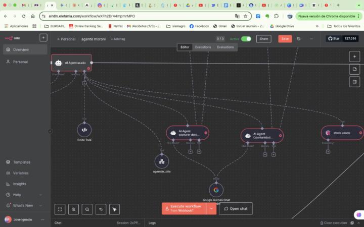Open the workflow three-dot options menu
Screen dimensions: 364x227
tap(311, 39)
